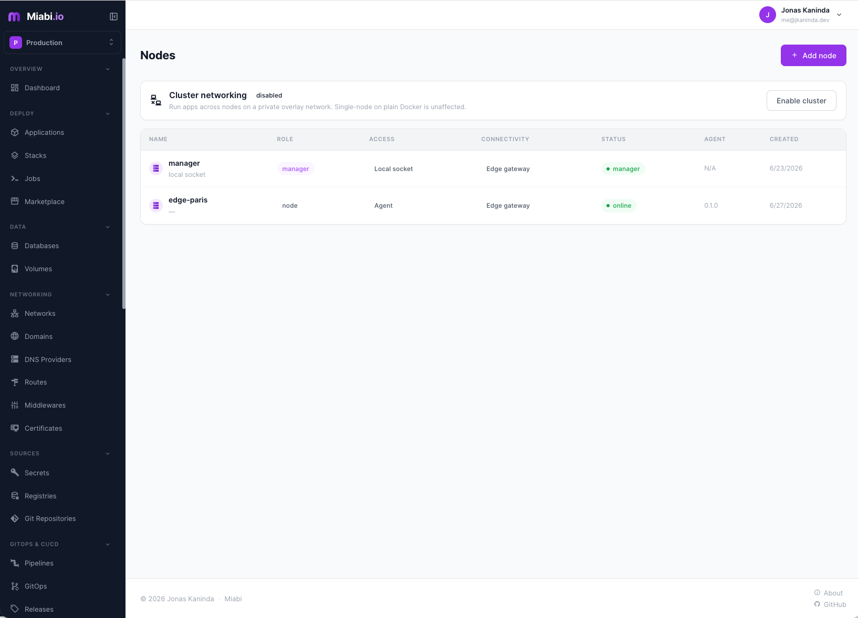The height and width of the screenshot is (618, 858).
Task: Open the Dashboard via its grid icon
Action: 15,88
